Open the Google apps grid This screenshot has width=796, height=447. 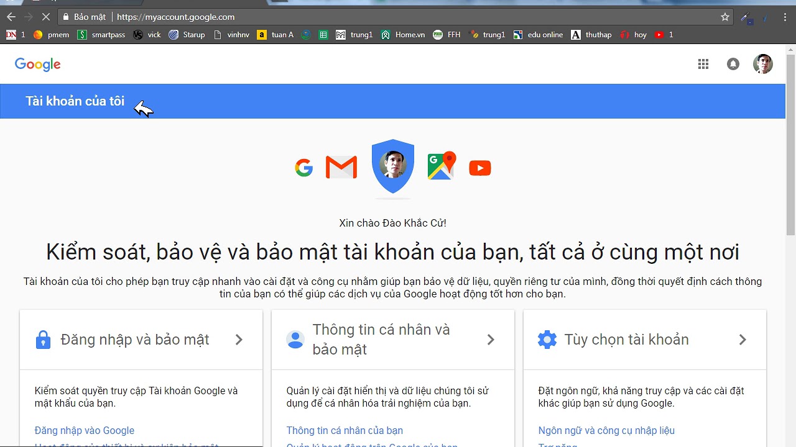click(x=703, y=64)
